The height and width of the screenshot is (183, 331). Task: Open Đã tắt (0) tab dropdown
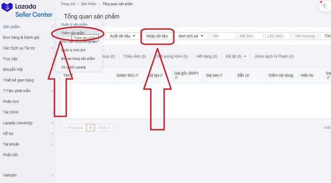click(236, 57)
